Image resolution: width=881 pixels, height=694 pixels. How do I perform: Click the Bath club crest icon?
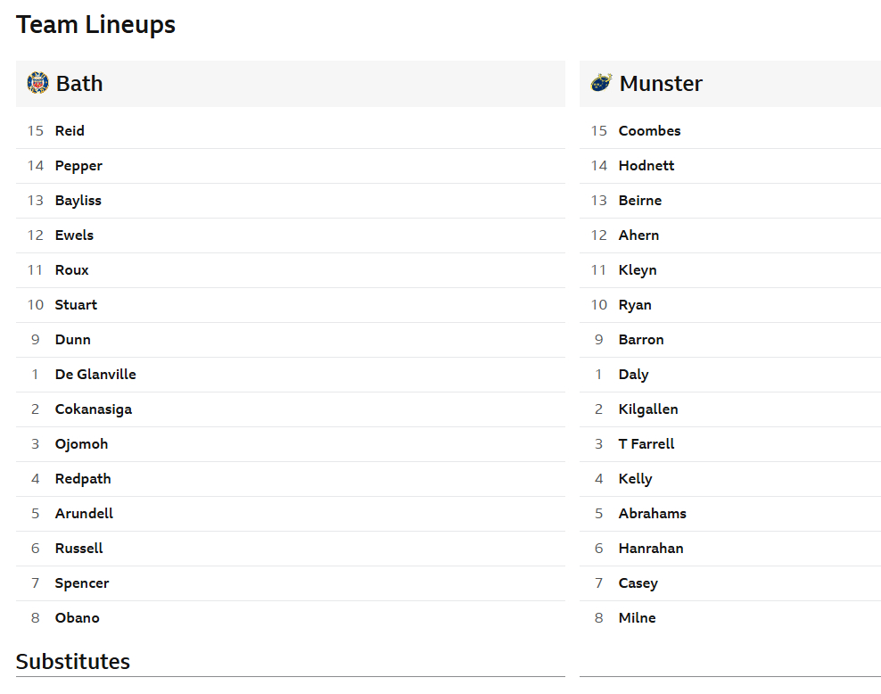(37, 83)
